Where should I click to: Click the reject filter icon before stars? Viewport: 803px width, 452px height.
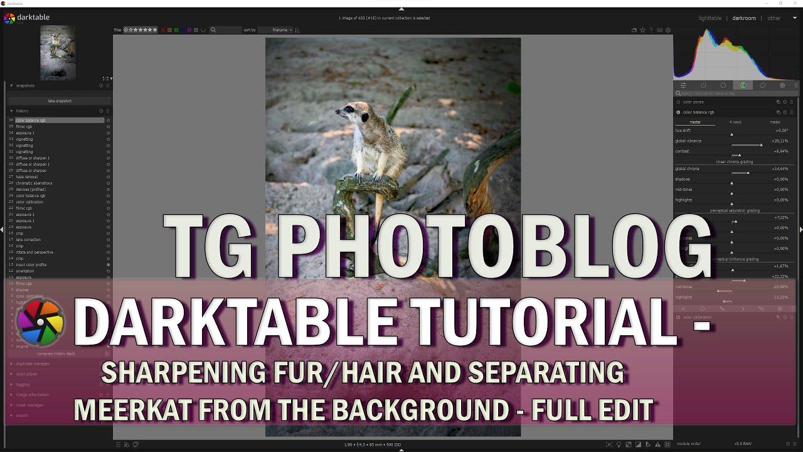(x=126, y=30)
